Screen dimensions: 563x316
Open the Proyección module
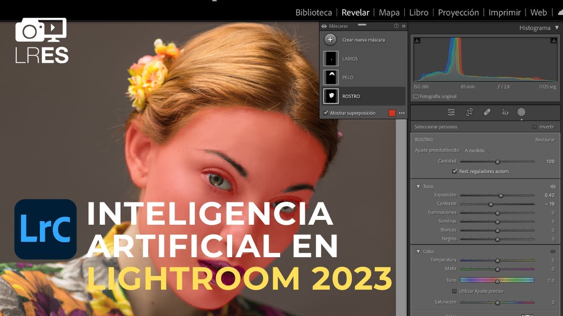click(x=458, y=13)
